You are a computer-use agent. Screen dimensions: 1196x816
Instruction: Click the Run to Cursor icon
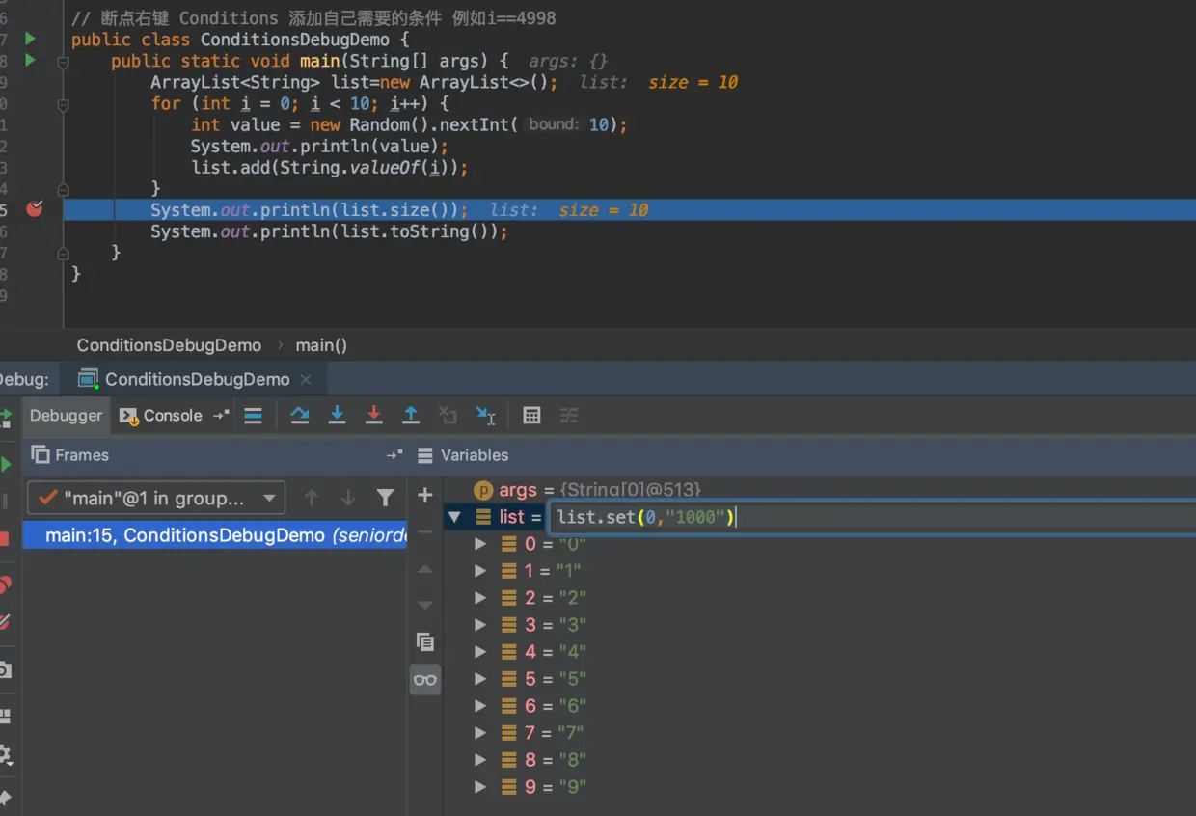tap(485, 416)
